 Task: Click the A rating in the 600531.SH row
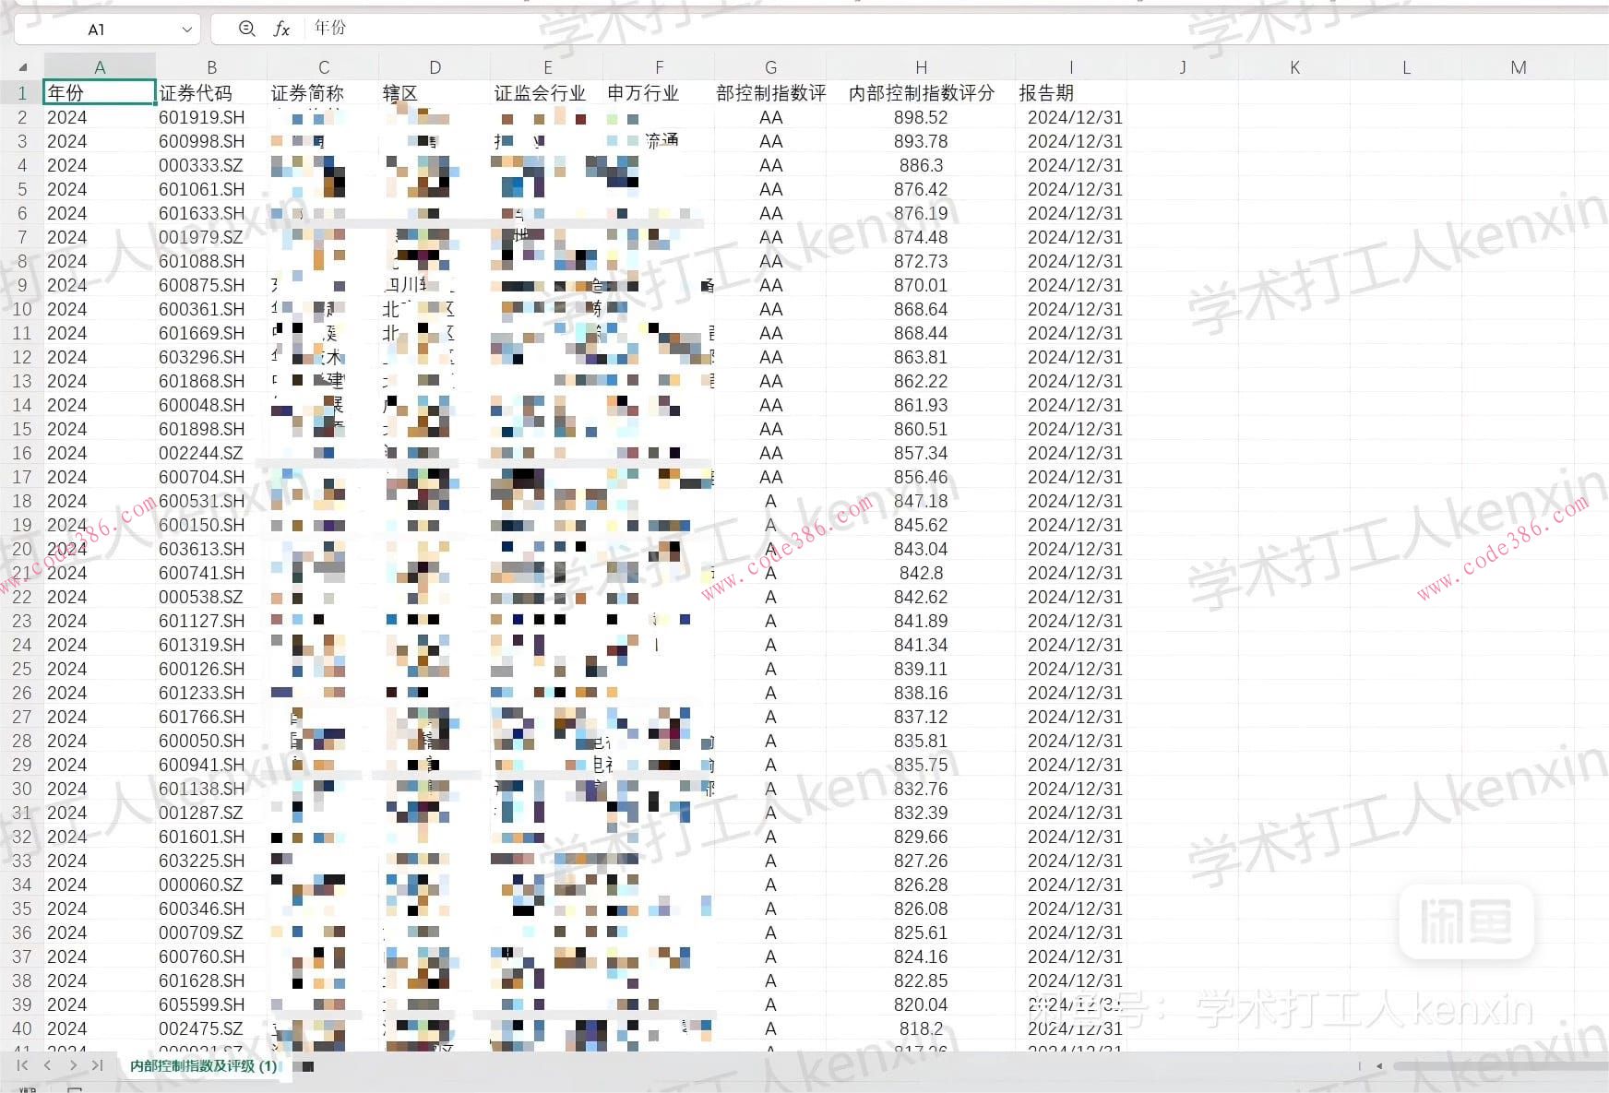point(770,501)
